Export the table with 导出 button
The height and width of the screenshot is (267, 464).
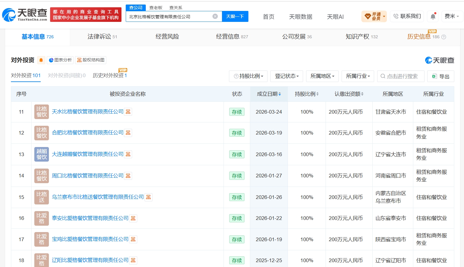pyautogui.click(x=441, y=76)
